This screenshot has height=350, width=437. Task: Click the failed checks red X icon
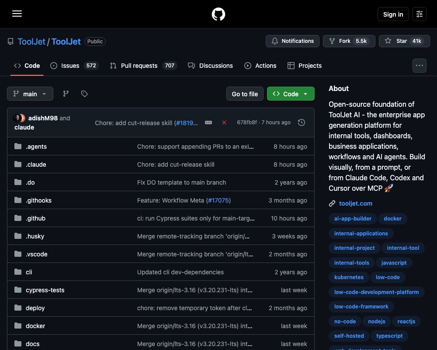coord(224,122)
